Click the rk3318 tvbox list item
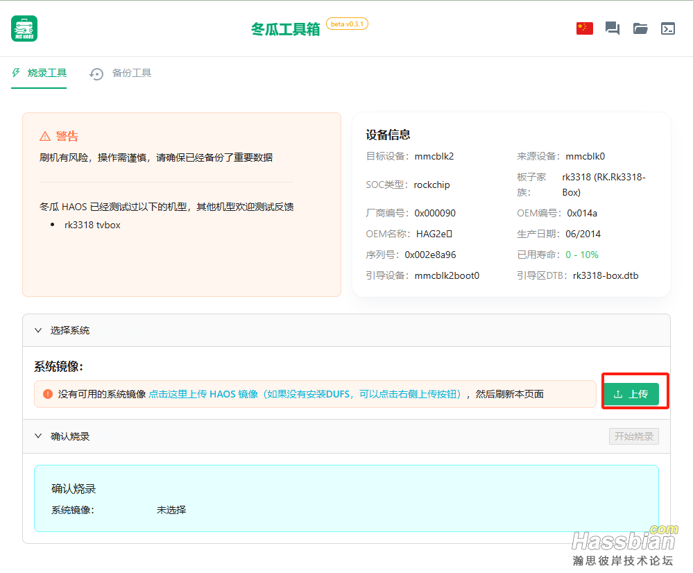Screen dimensions: 693x573 [92, 225]
